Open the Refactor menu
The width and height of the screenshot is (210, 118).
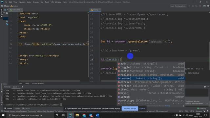pos(36,2)
